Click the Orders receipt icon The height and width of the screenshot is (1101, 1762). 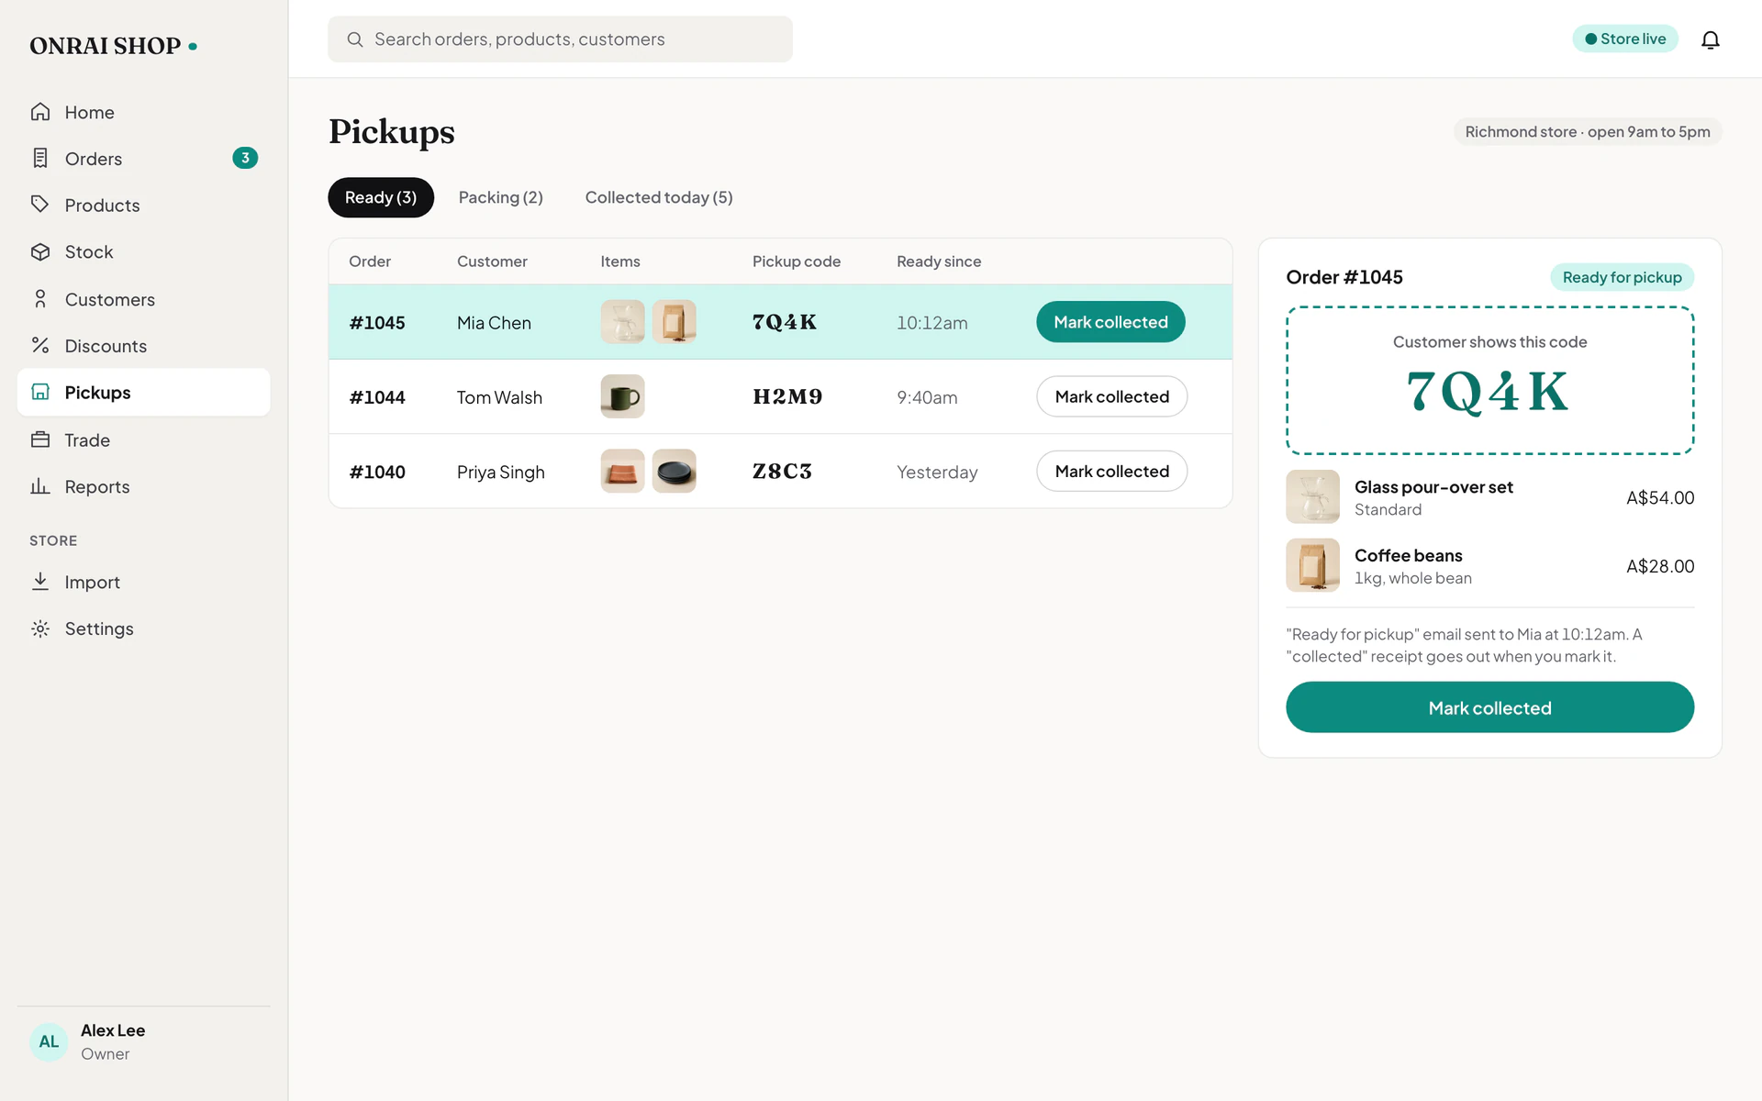tap(40, 159)
